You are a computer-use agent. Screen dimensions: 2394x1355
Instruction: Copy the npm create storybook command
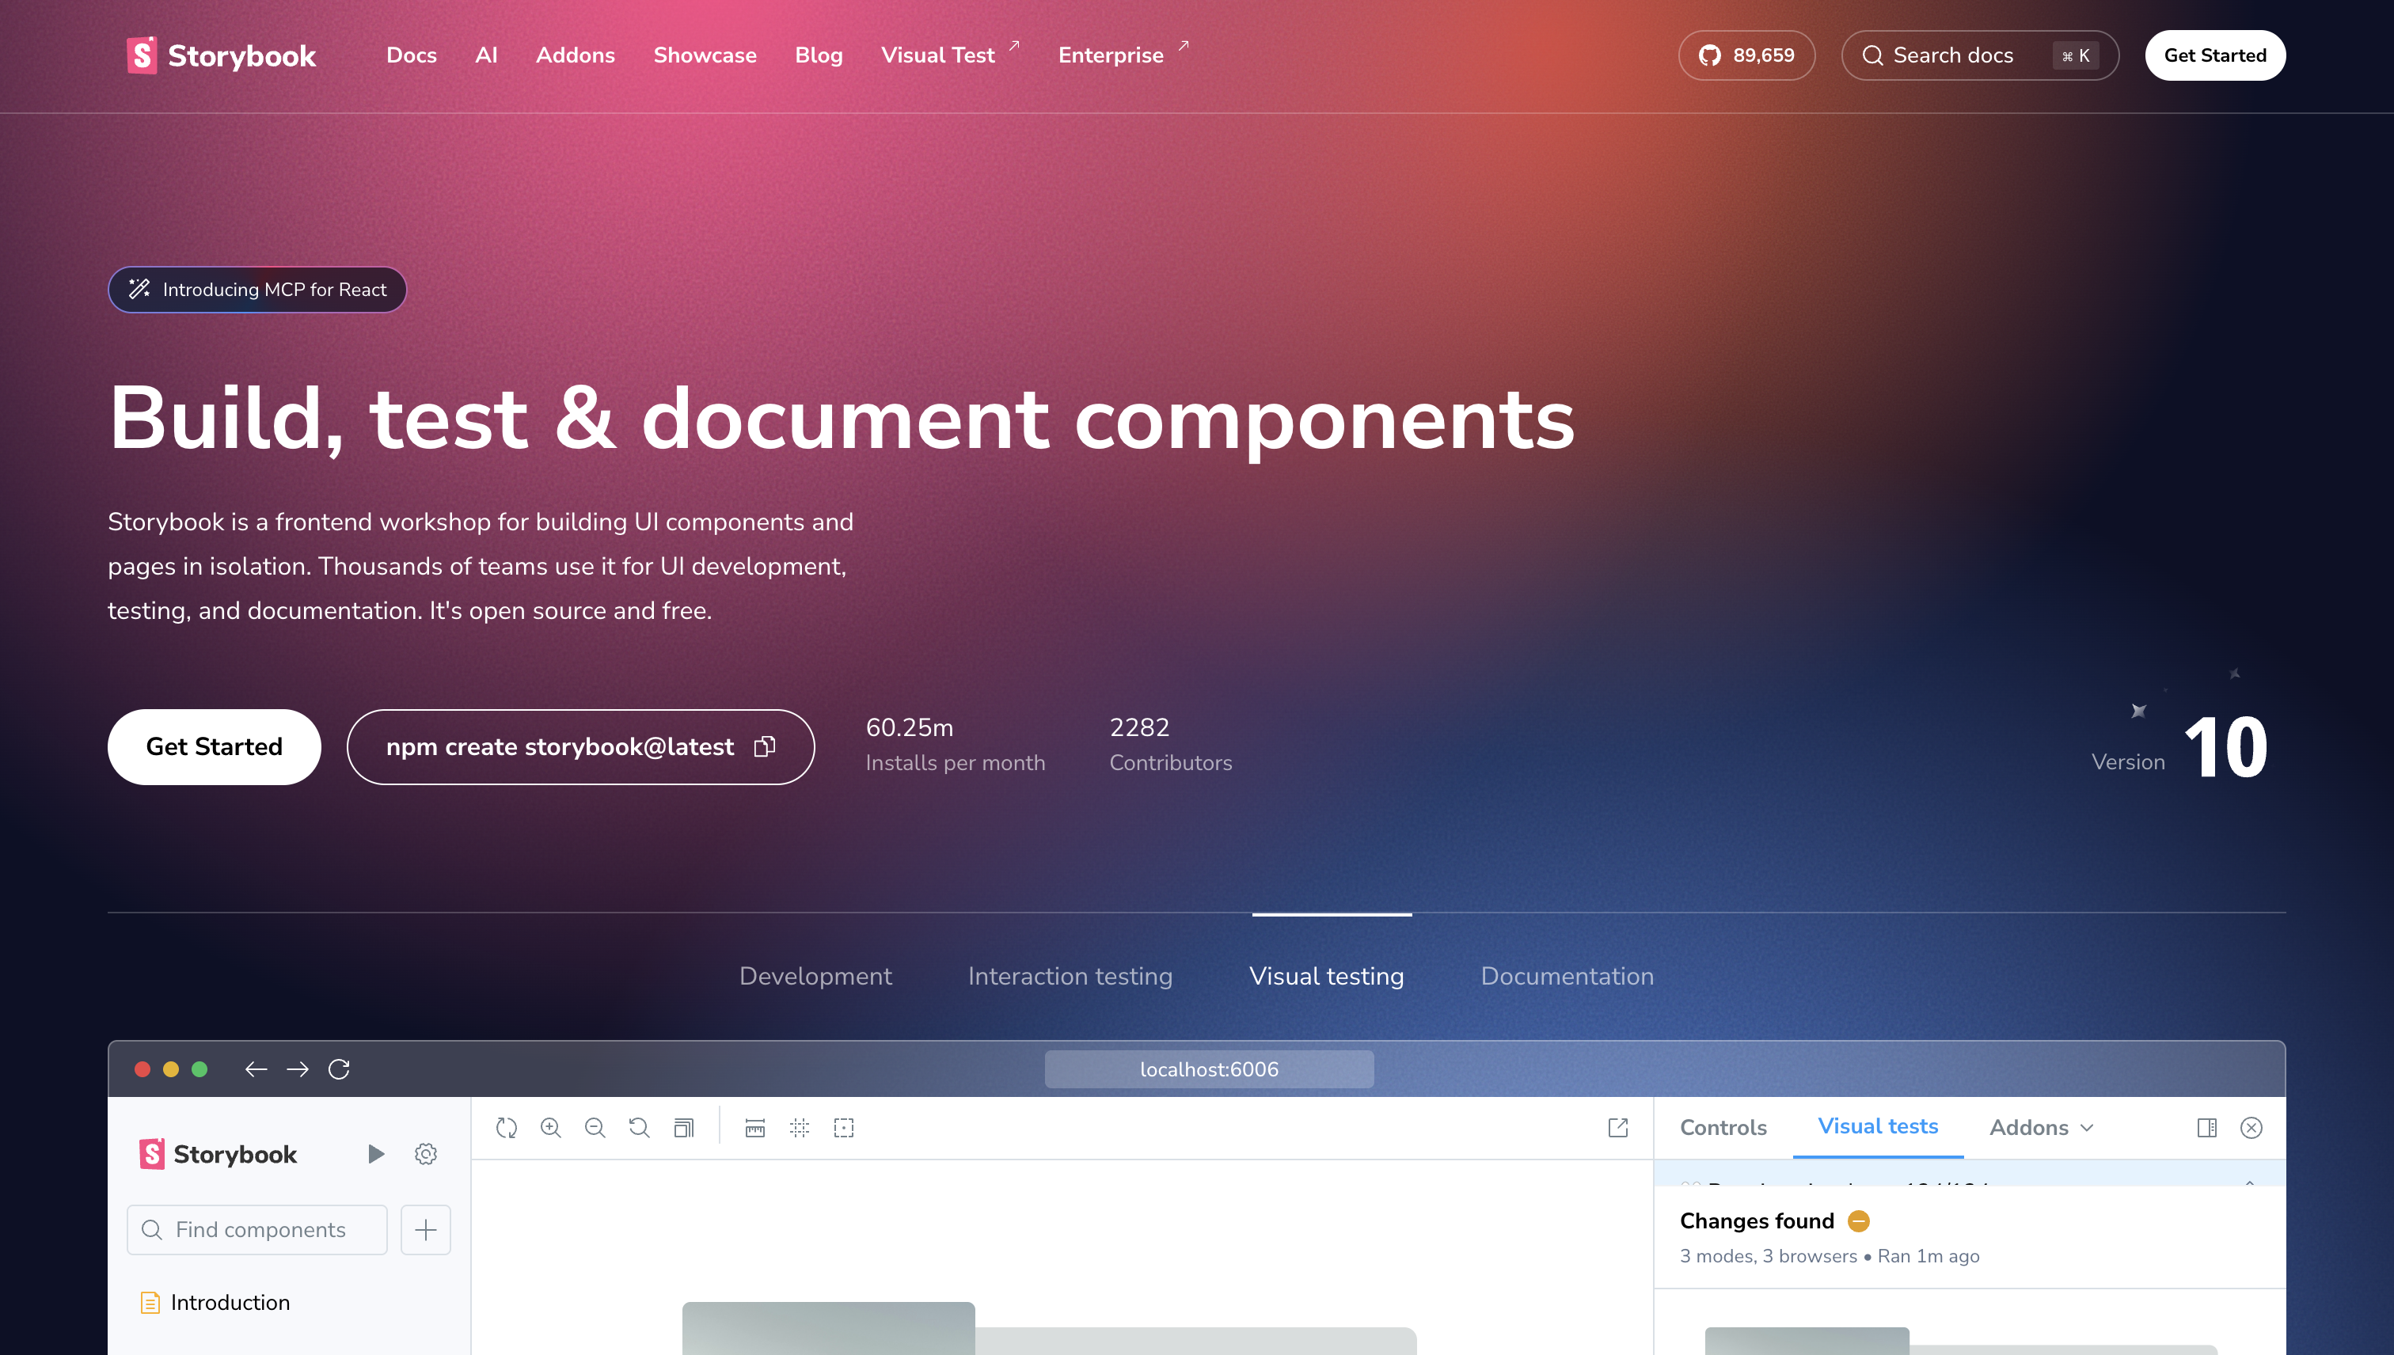point(764,746)
